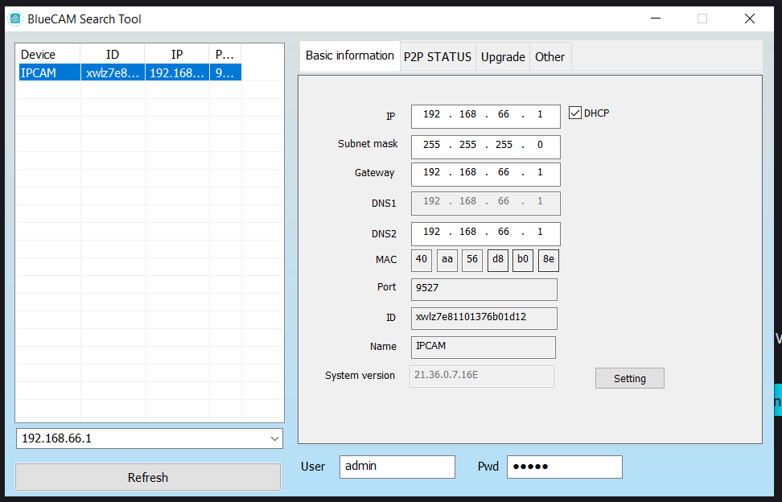The width and height of the screenshot is (782, 502).
Task: Toggle the DHCP checkbox
Action: (x=575, y=113)
